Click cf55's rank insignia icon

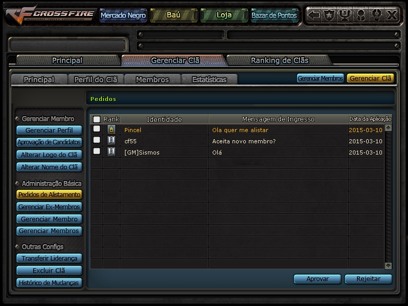(x=111, y=141)
